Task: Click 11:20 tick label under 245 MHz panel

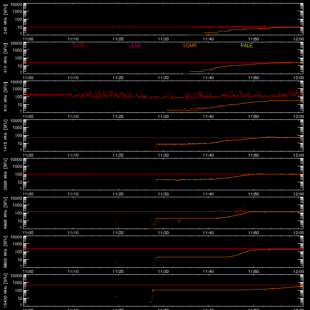Action: click(x=118, y=39)
